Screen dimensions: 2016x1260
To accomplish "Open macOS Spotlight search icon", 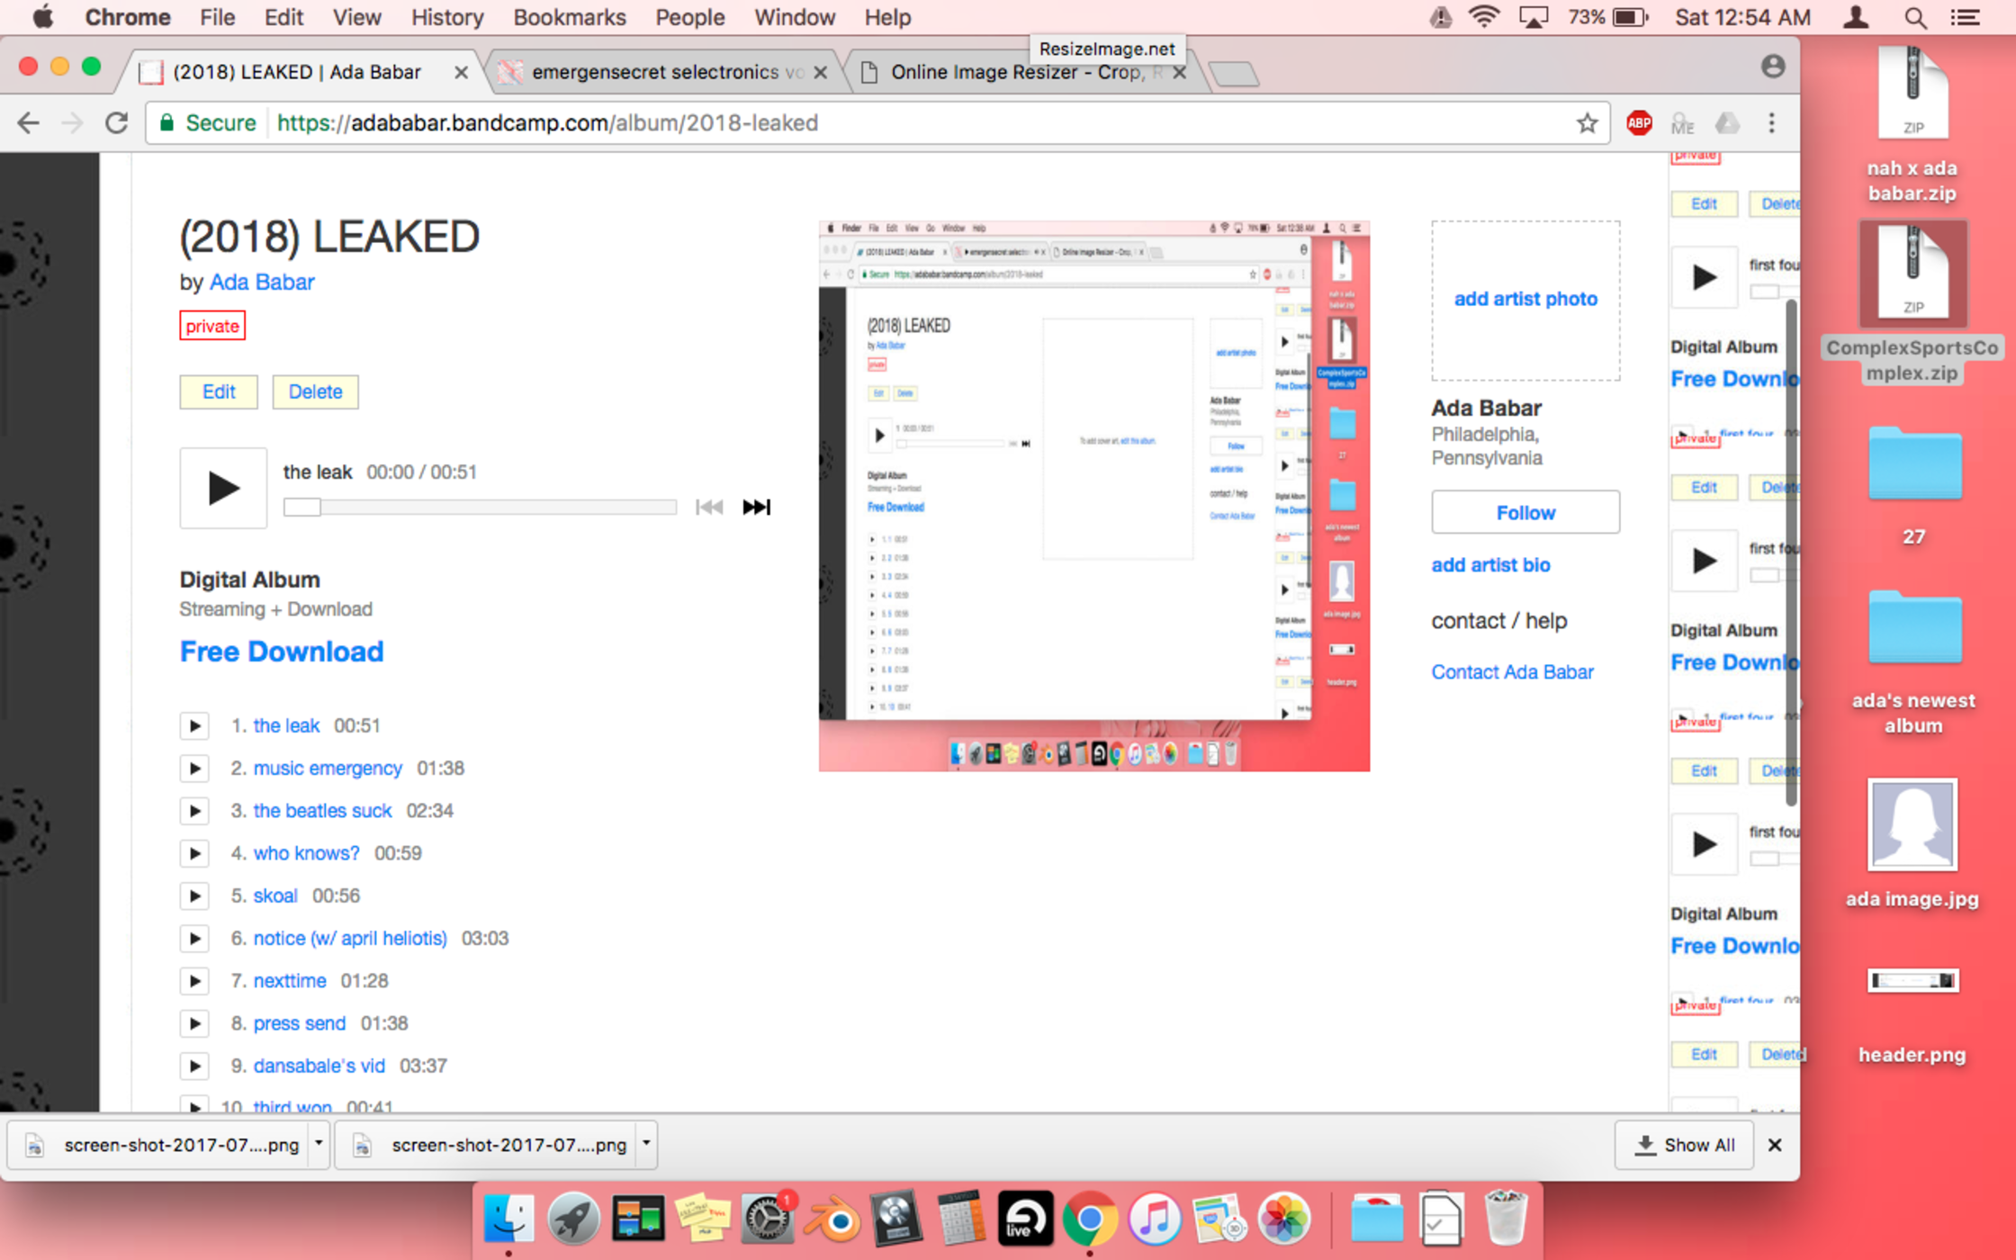I will [x=1915, y=17].
